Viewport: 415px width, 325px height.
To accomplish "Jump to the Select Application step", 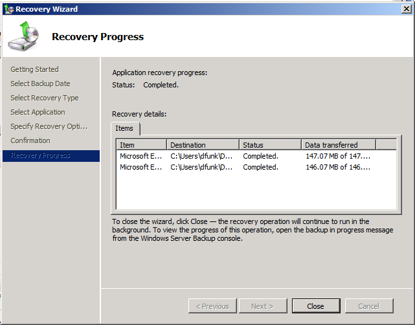I will point(38,112).
